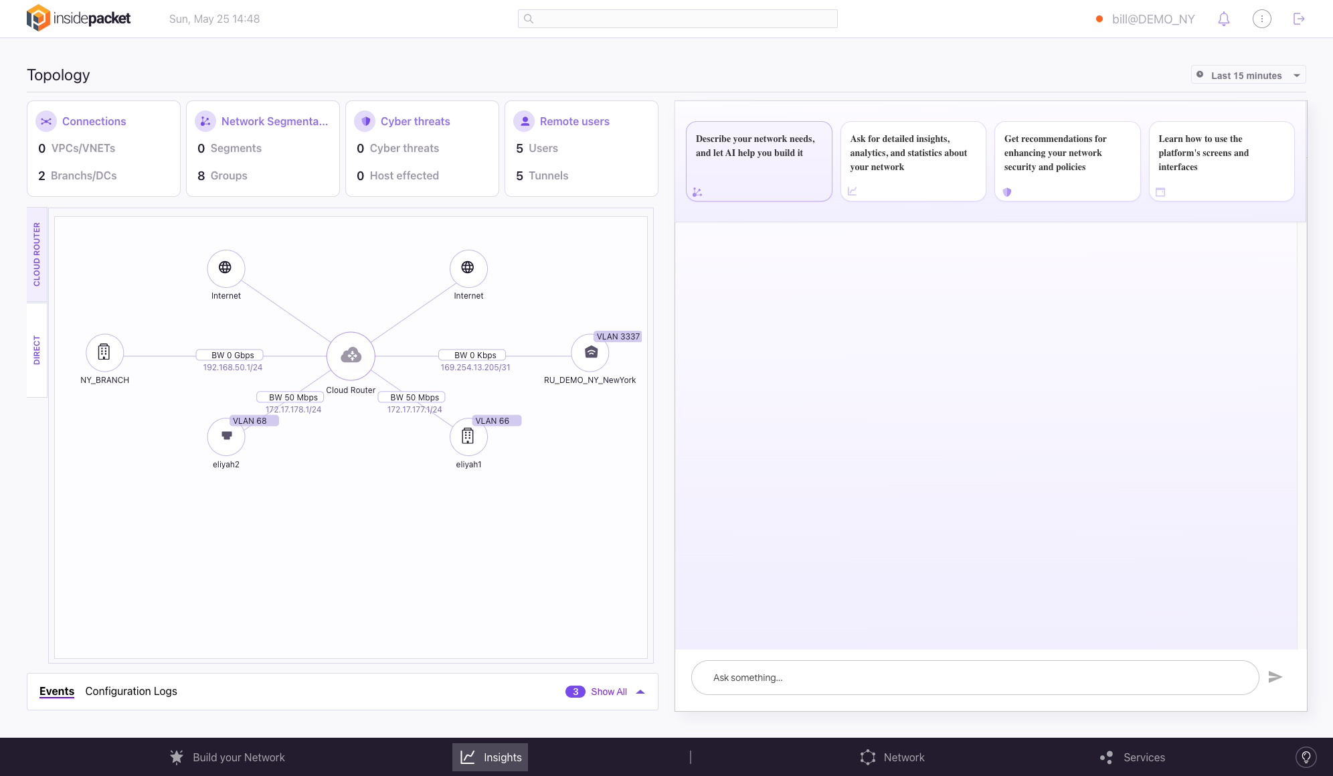Click the Cloud Router node icon
1333x776 pixels.
351,356
